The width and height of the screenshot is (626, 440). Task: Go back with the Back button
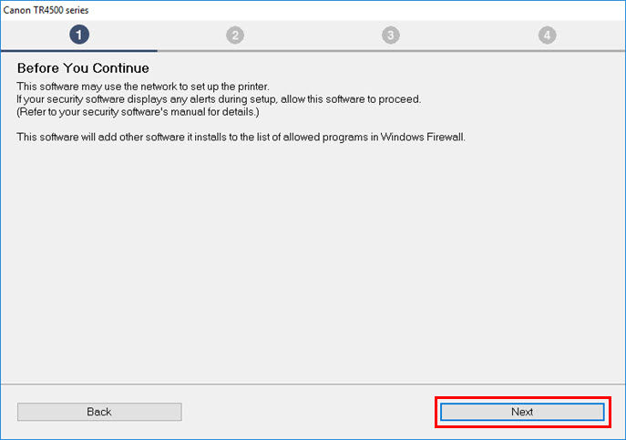coord(99,412)
